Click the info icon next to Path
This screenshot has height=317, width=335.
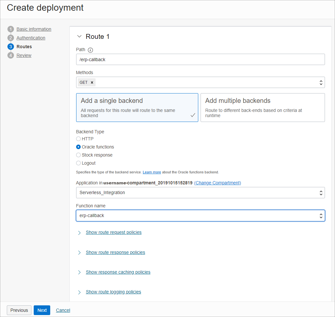coord(90,50)
